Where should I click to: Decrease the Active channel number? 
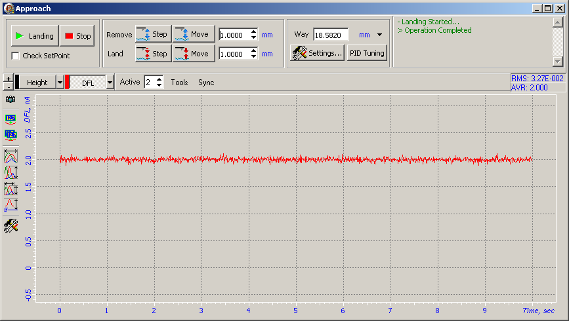159,85
